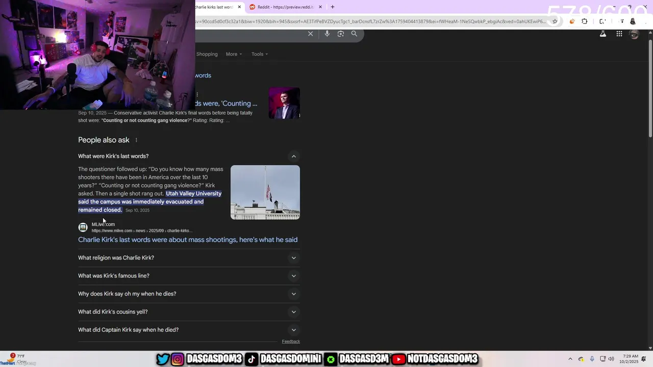Screen dimensions: 653x367
Task: Open the clock showing 7:29 AM
Action: pos(629,359)
